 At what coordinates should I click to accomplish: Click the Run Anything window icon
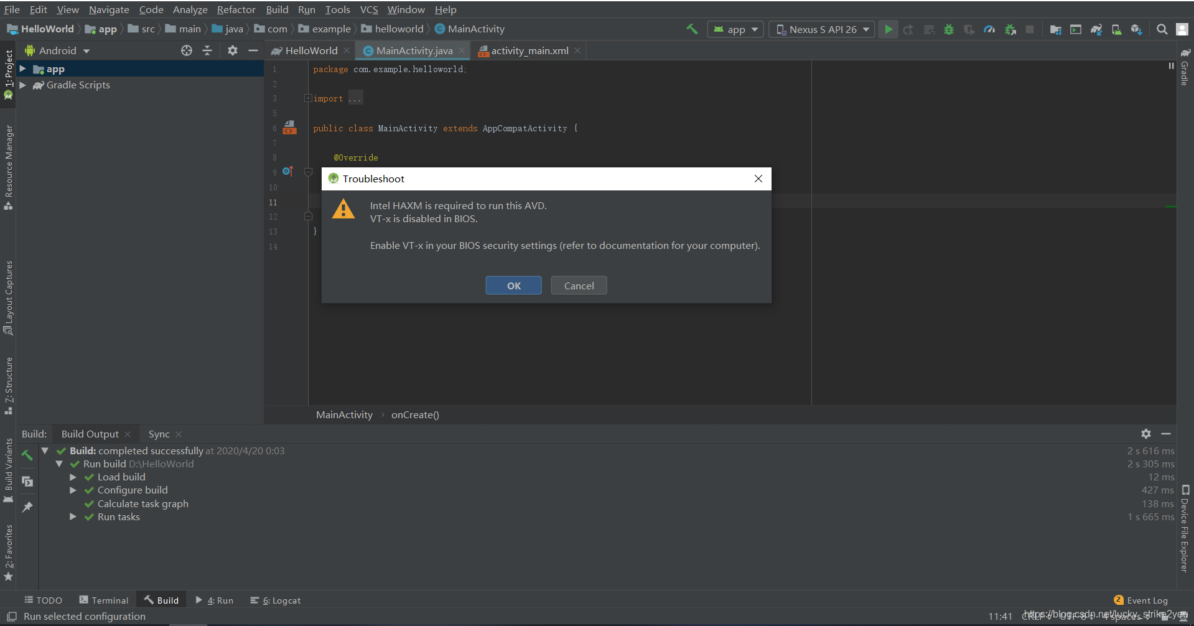tap(1076, 29)
